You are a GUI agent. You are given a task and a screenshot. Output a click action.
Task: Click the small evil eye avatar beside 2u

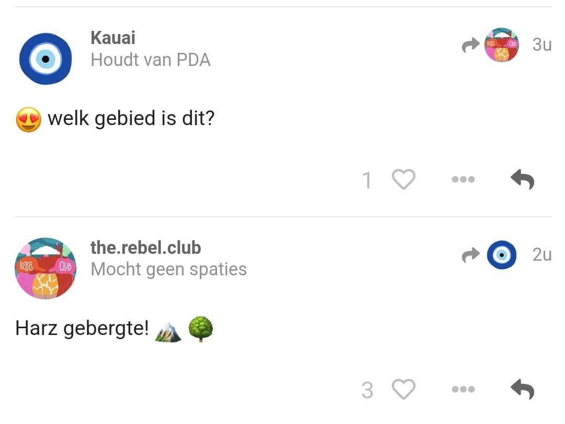coord(502,255)
